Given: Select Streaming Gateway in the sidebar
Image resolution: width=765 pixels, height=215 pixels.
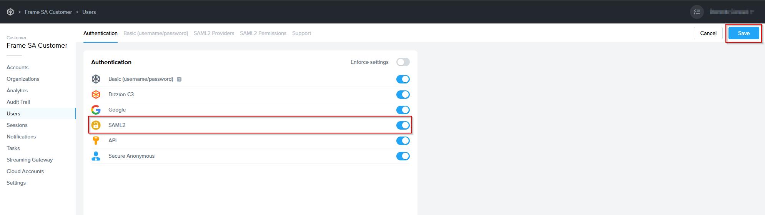Looking at the screenshot, I should [x=30, y=160].
